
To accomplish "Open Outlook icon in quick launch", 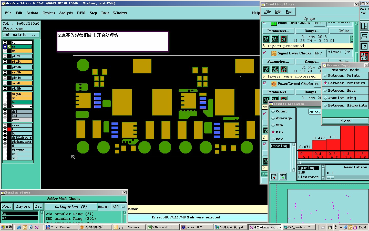I will (31, 227).
